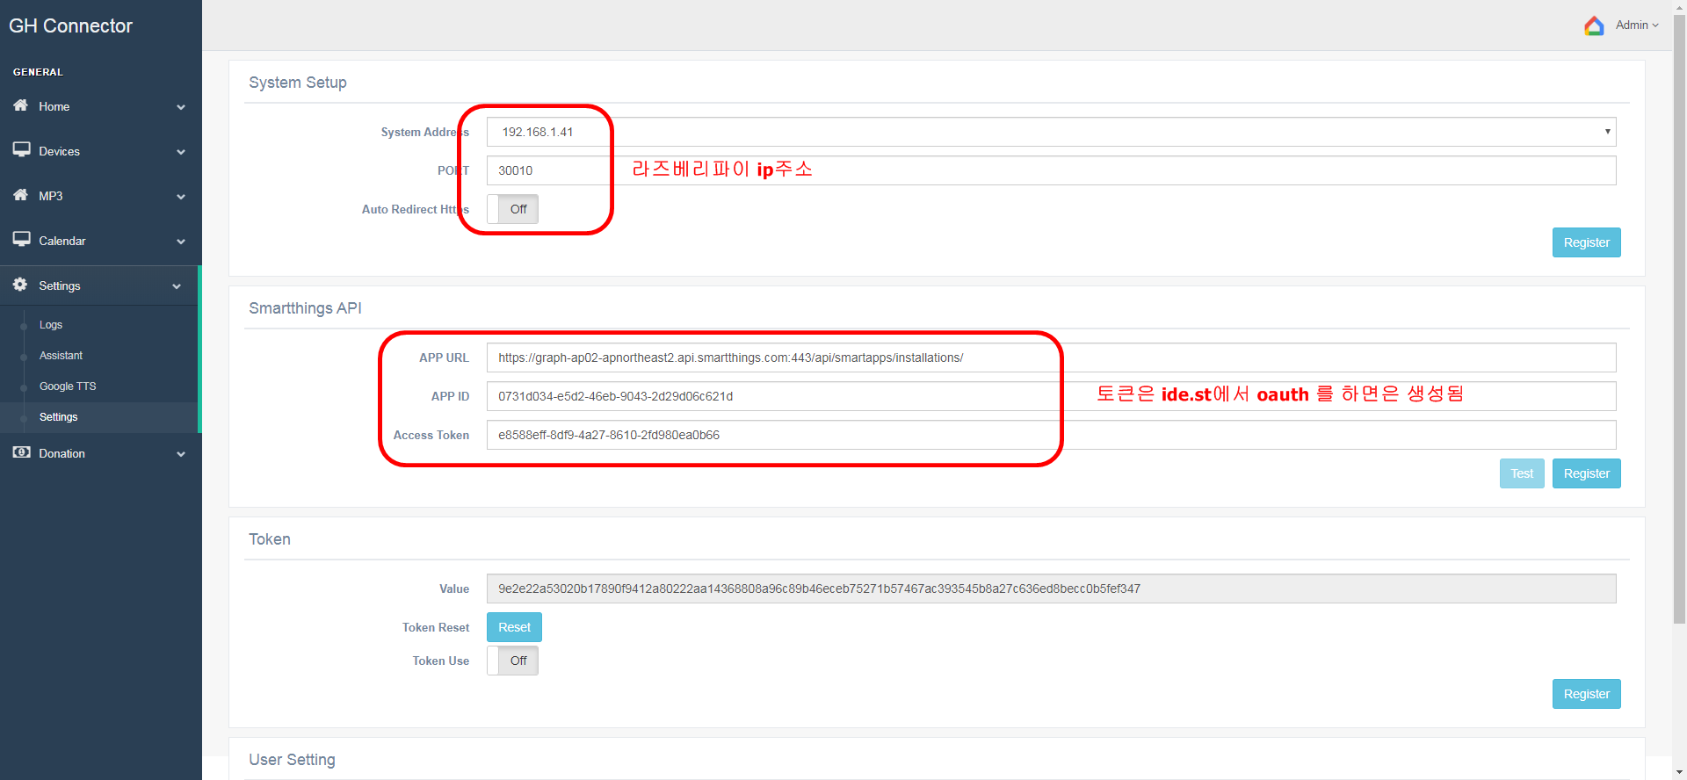This screenshot has height=780, width=1687.
Task: Expand the Calendar menu chevron
Action: click(x=181, y=242)
